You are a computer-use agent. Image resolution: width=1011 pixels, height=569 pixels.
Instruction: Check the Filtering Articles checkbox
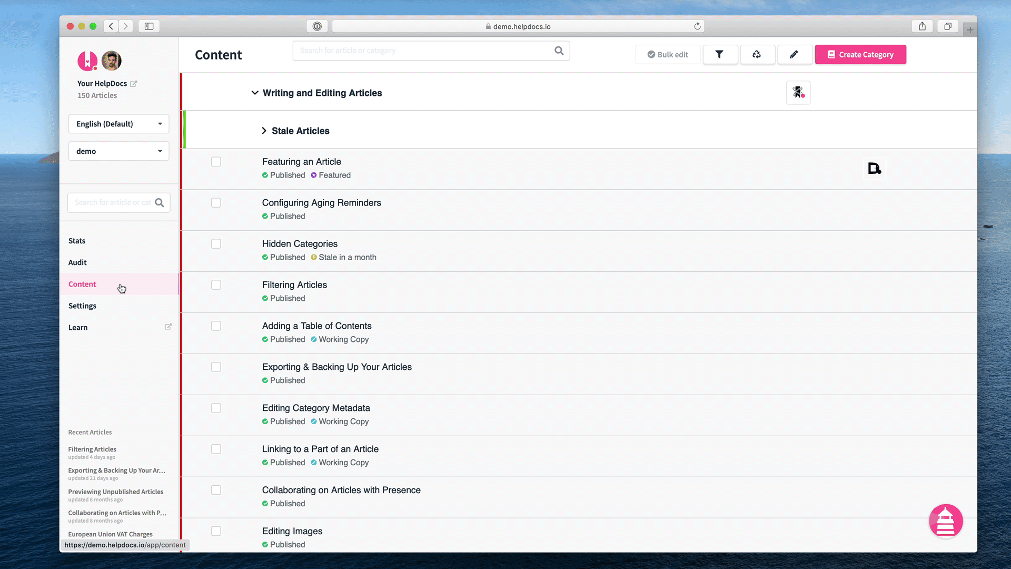coord(216,285)
